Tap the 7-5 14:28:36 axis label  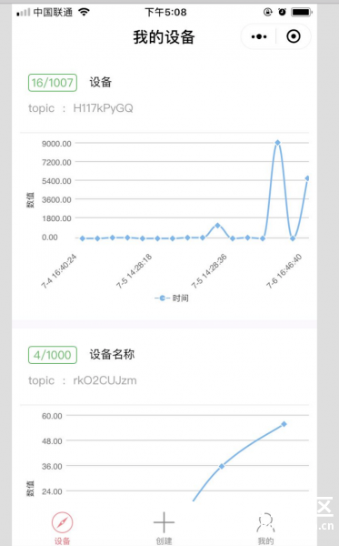pyautogui.click(x=209, y=271)
